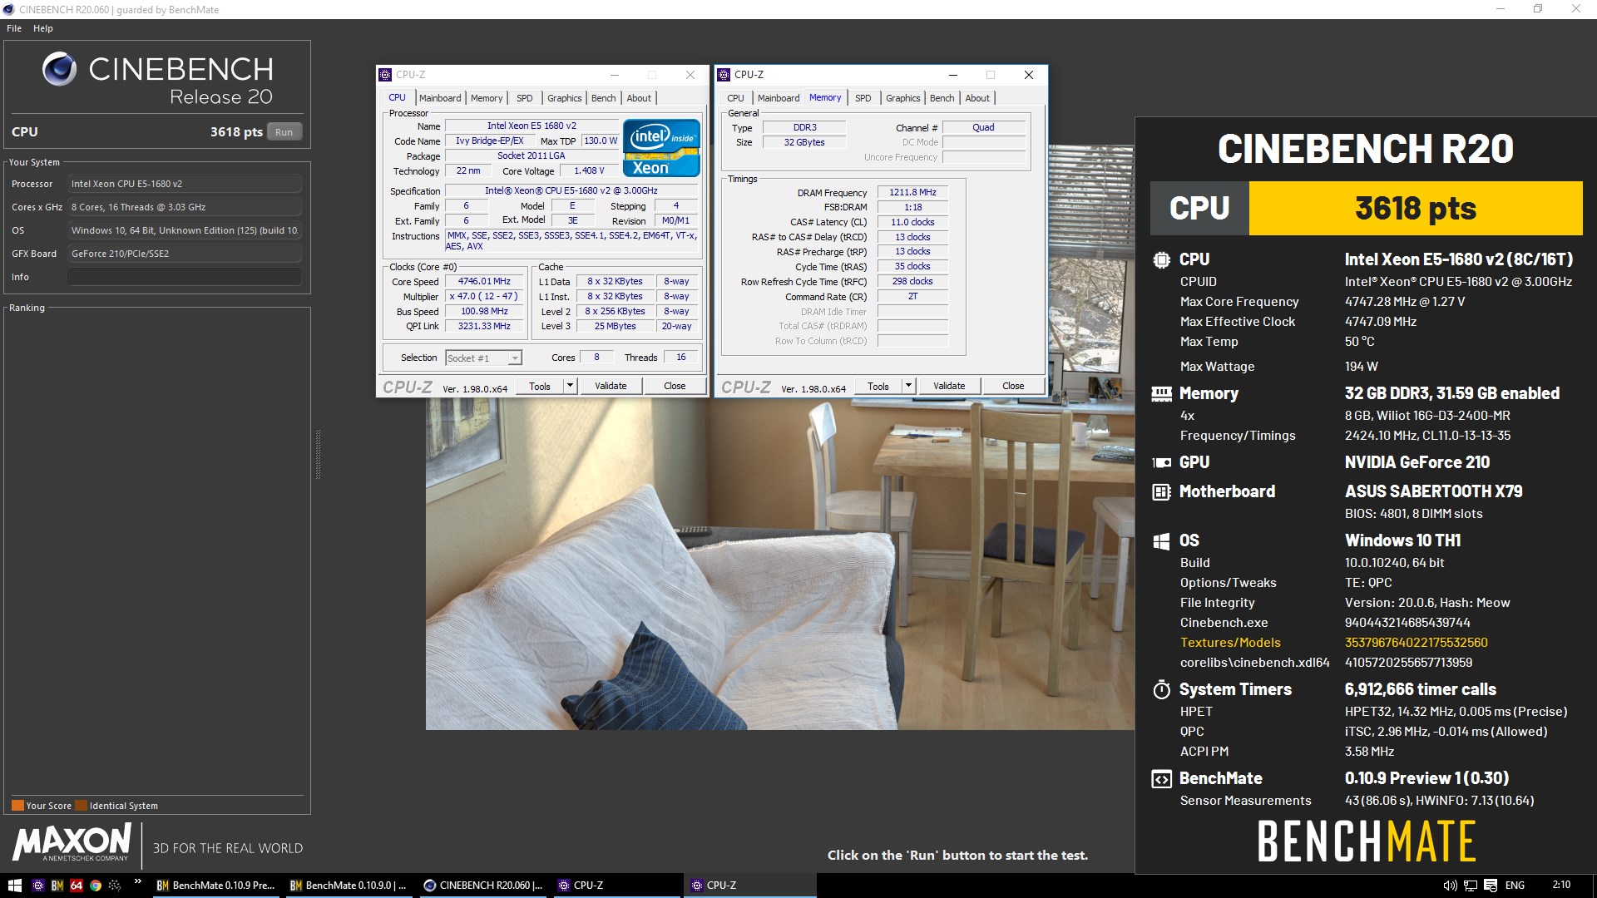
Task: Click the Info input field in Cinebench
Action: (185, 277)
